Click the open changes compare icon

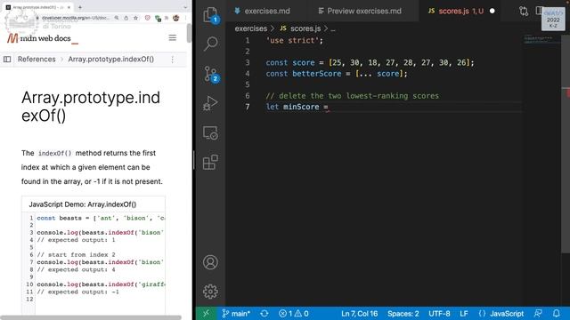[x=524, y=12]
